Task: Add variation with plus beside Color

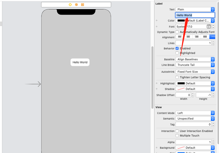Action: 157,21
